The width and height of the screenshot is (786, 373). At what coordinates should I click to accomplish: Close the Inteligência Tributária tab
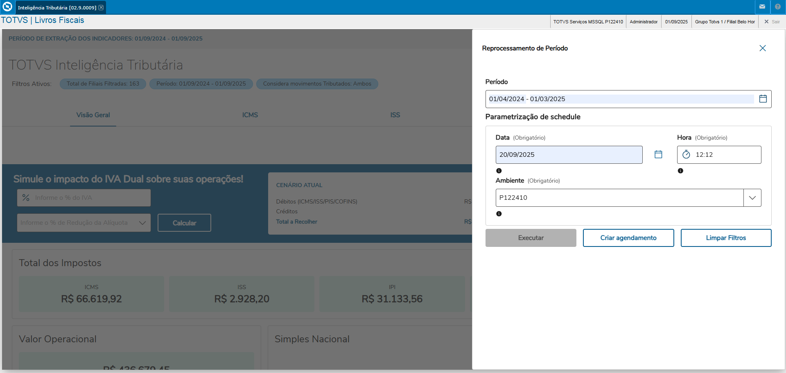click(101, 7)
